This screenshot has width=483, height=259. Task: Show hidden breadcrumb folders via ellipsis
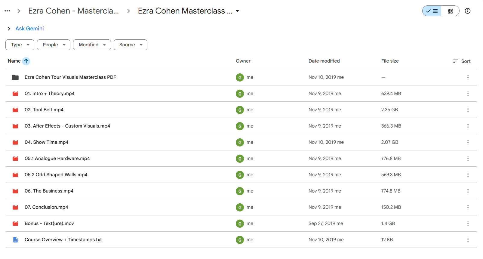pos(7,11)
